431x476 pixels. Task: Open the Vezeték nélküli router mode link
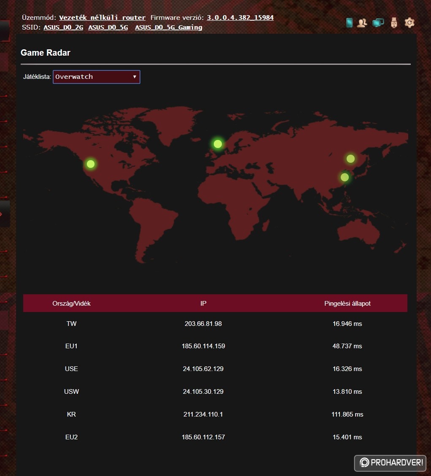(102, 18)
